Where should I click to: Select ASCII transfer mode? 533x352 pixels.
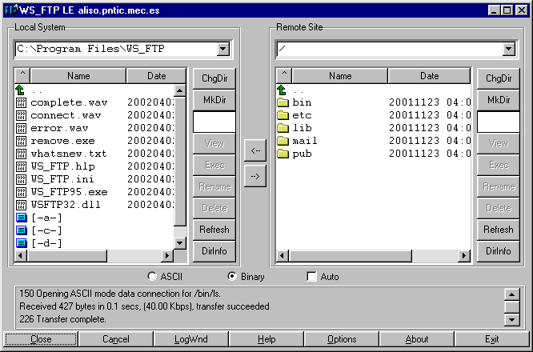153,277
